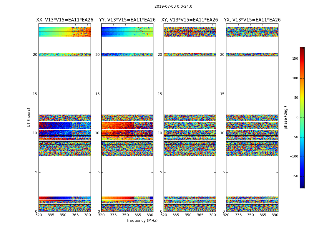Click the dark red top of colorbar
The width and height of the screenshot is (309, 235).
point(302,48)
